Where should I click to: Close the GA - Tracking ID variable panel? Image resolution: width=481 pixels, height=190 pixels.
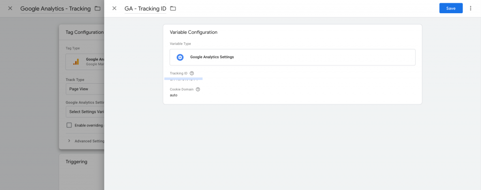[115, 8]
